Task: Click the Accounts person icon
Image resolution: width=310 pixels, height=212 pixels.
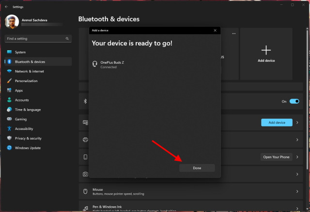Action: (x=9, y=100)
